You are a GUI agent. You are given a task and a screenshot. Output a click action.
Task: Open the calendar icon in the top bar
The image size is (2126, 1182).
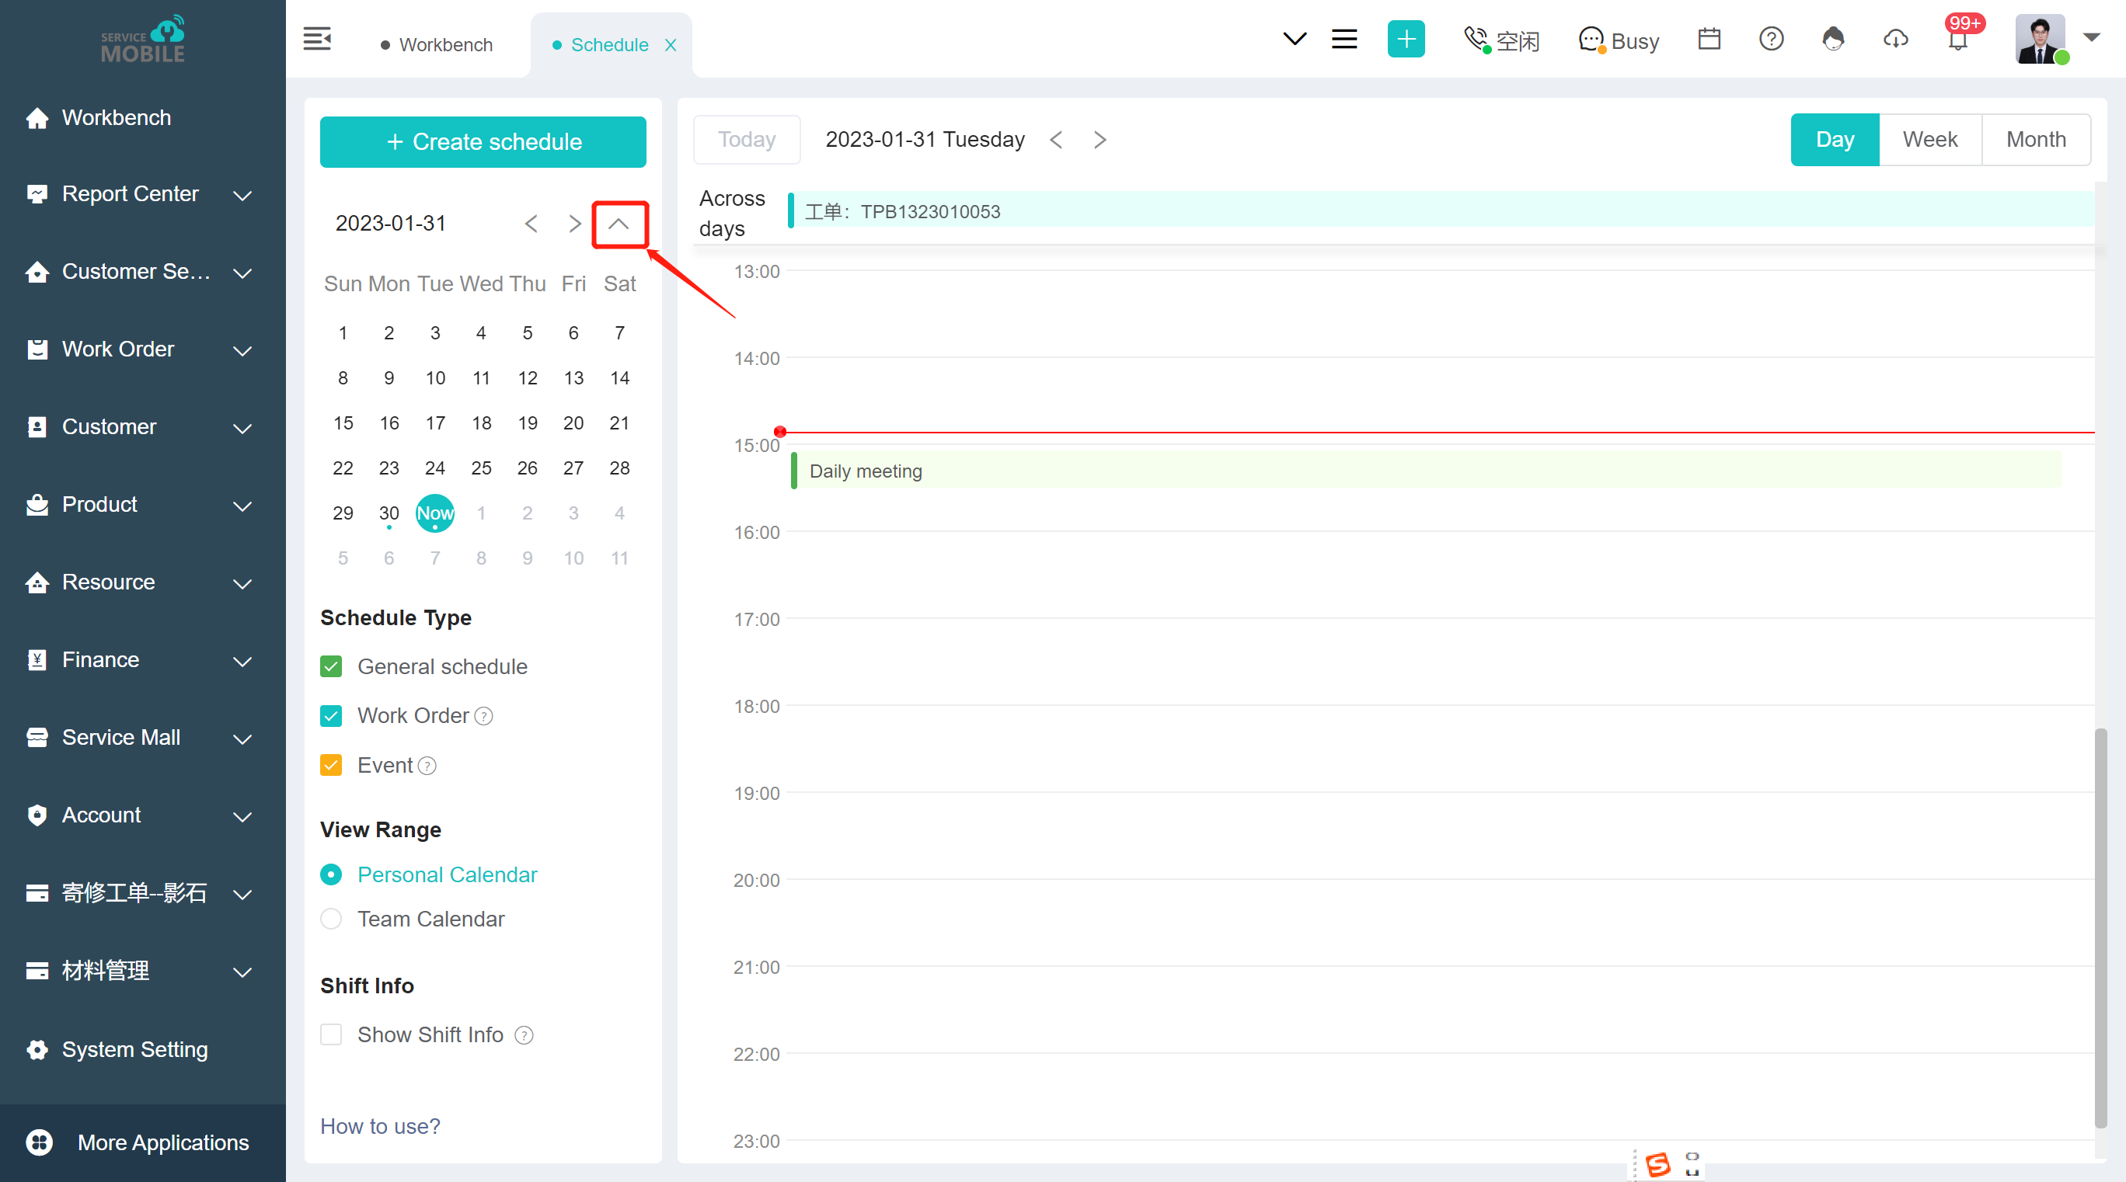[1709, 39]
